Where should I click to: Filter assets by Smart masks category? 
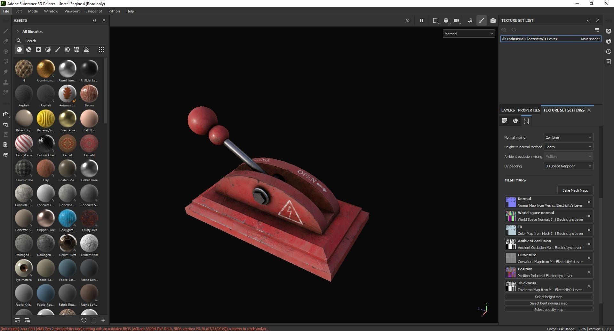pyautogui.click(x=38, y=50)
